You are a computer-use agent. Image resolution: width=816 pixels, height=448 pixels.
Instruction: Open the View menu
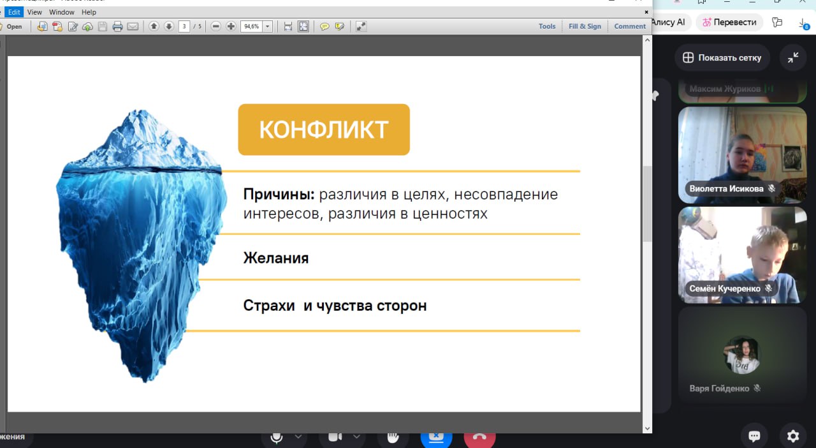(34, 12)
